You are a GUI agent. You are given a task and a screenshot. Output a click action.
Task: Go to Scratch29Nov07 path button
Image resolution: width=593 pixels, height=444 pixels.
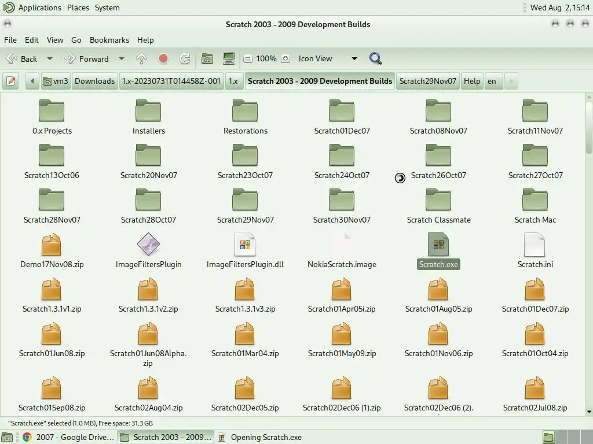click(428, 81)
